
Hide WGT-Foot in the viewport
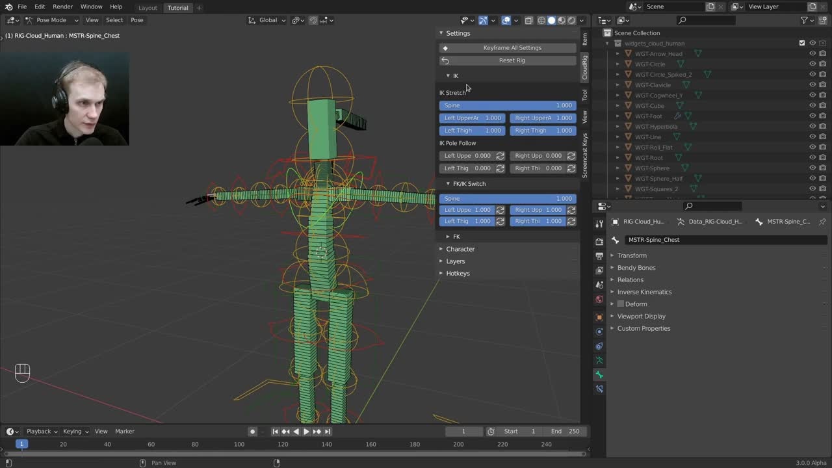812,116
